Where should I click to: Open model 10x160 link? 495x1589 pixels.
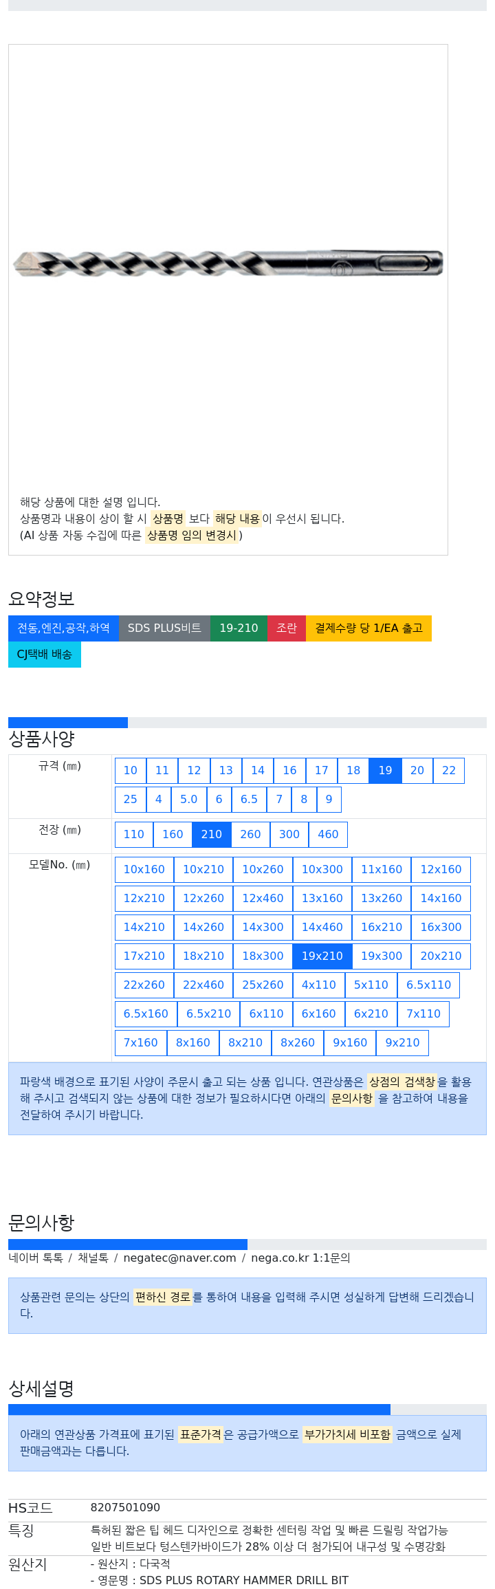pos(144,870)
